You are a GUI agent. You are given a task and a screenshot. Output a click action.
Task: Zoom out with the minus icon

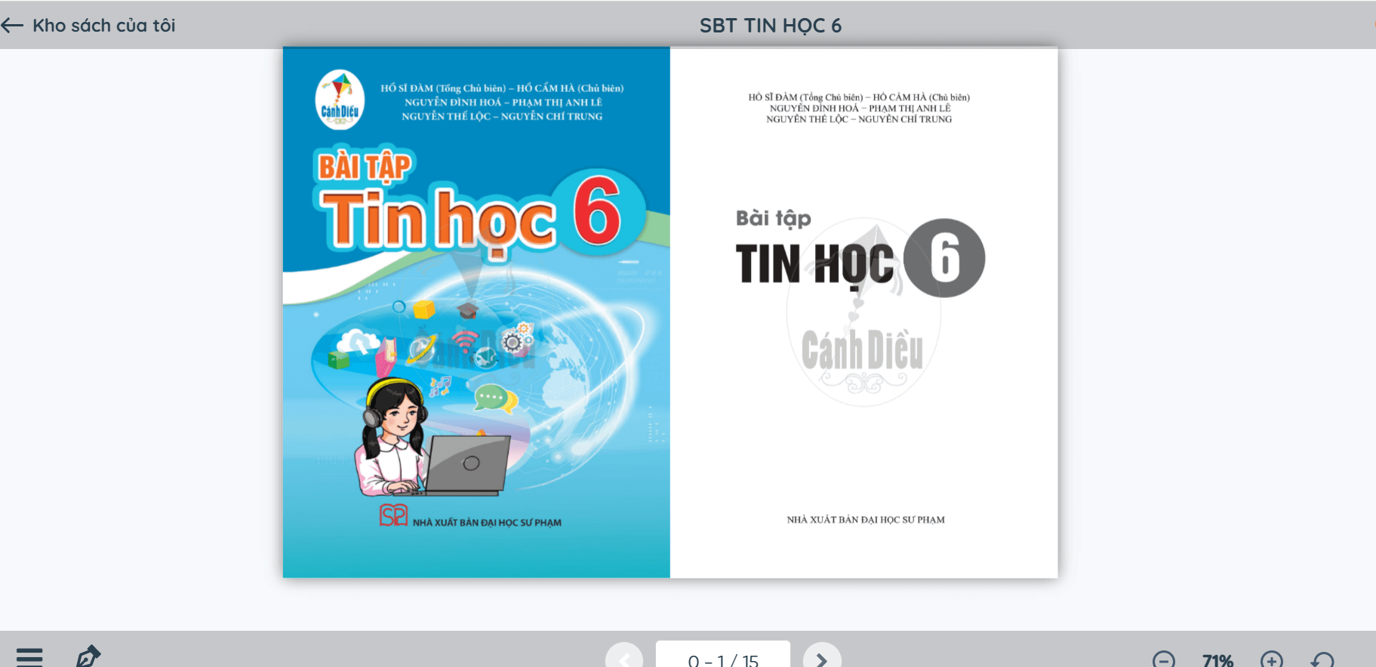1163,660
